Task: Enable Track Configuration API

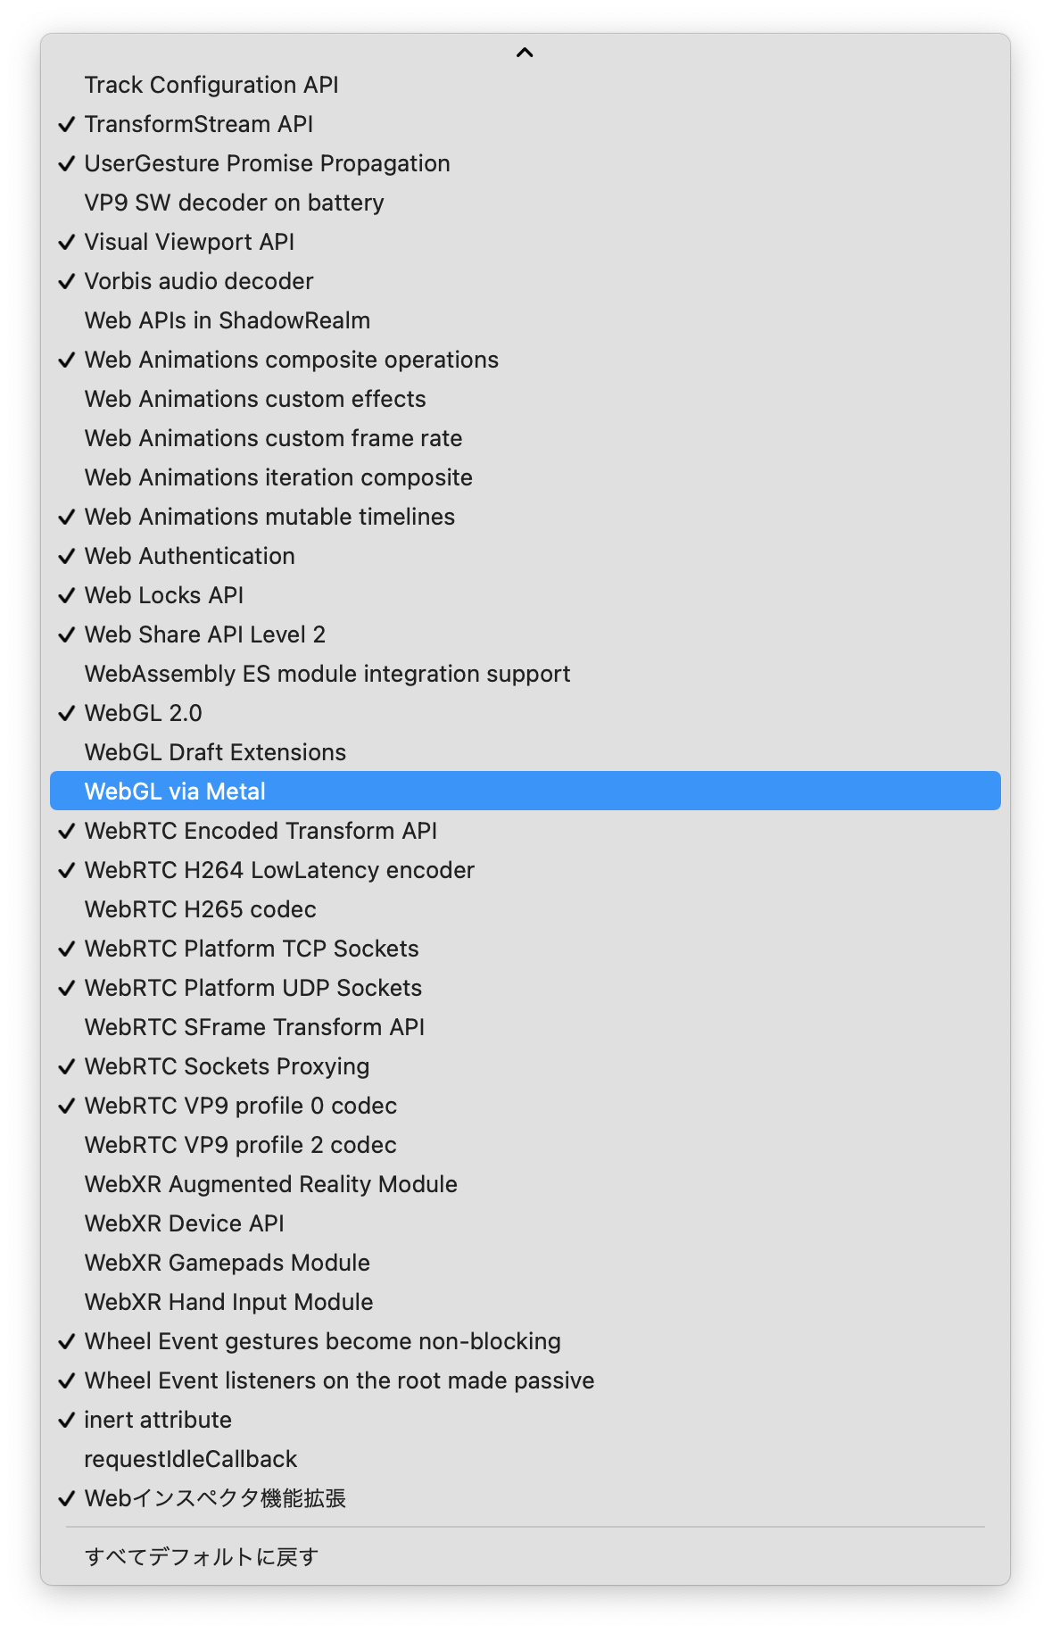Action: point(211,85)
